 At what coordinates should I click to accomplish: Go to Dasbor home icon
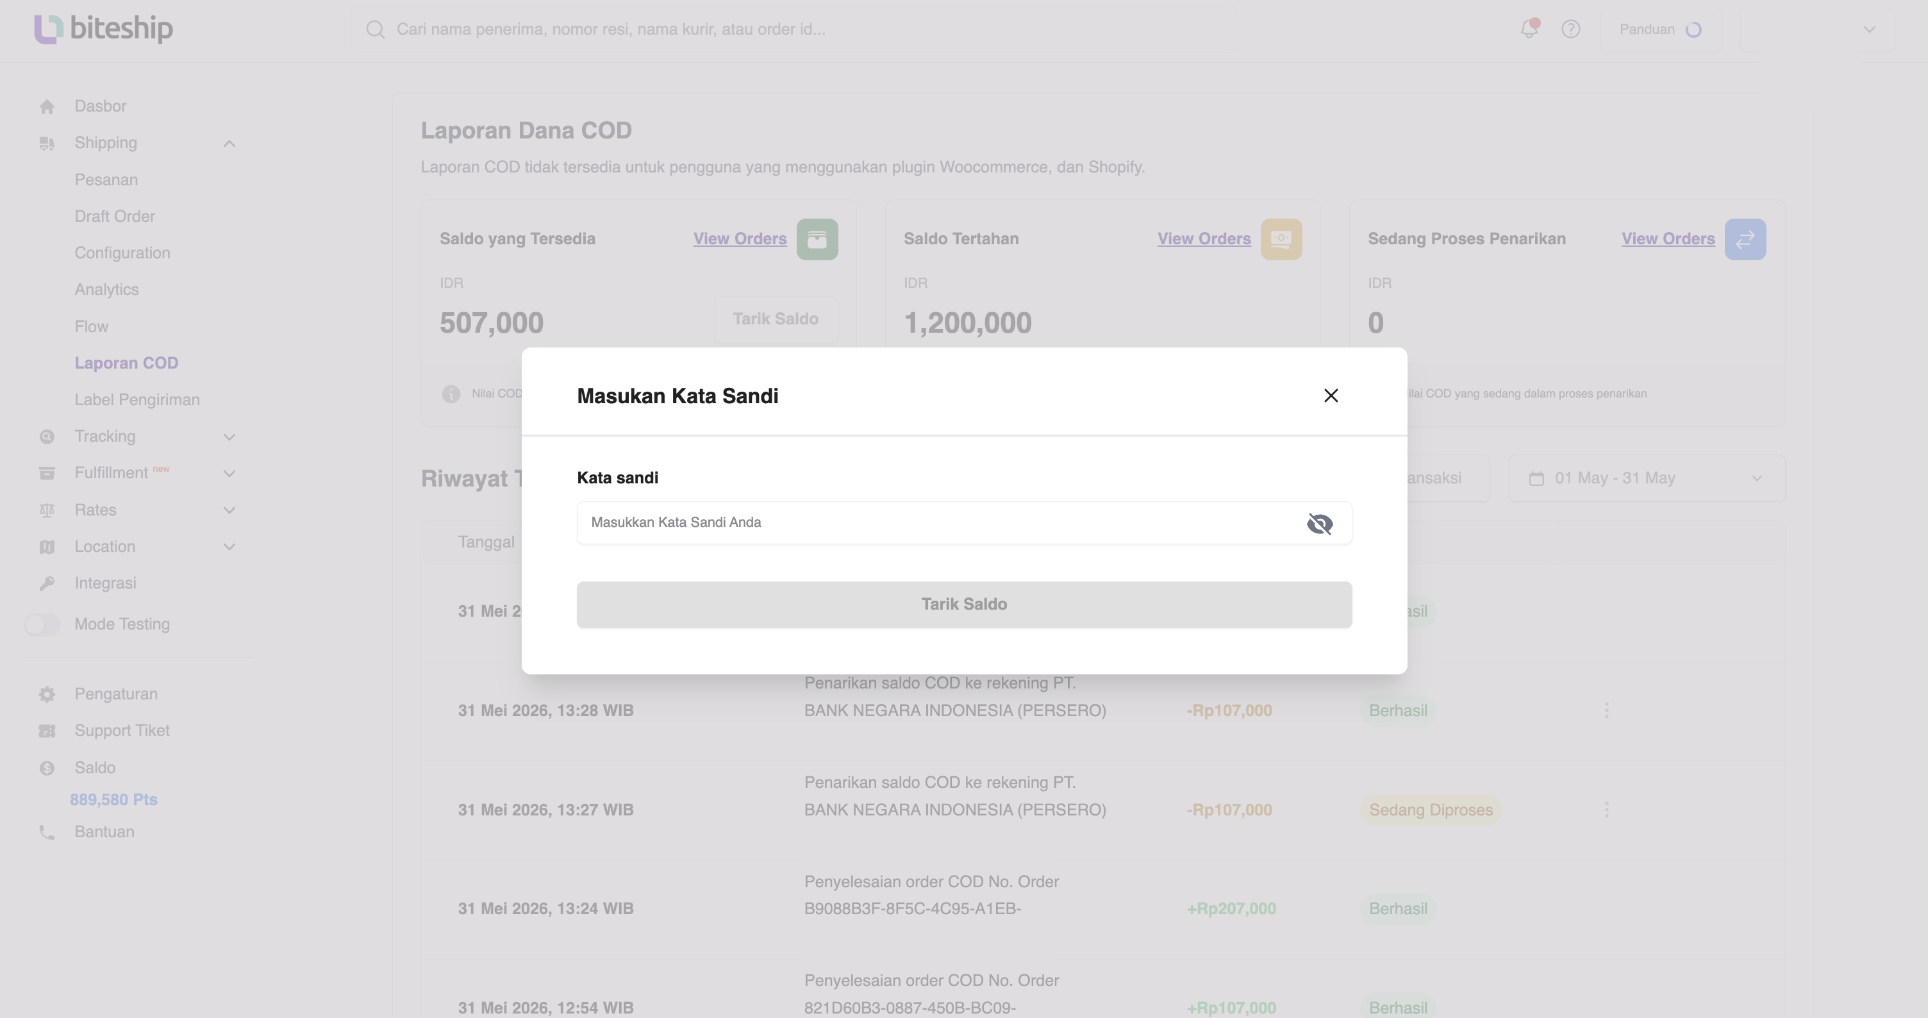point(46,106)
